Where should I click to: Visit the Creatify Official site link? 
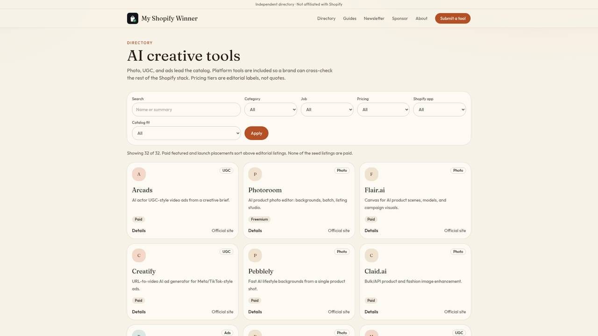(222, 312)
